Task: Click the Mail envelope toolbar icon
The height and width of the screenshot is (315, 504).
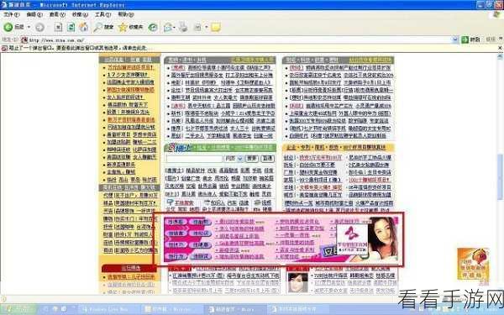Action: pyautogui.click(x=167, y=28)
